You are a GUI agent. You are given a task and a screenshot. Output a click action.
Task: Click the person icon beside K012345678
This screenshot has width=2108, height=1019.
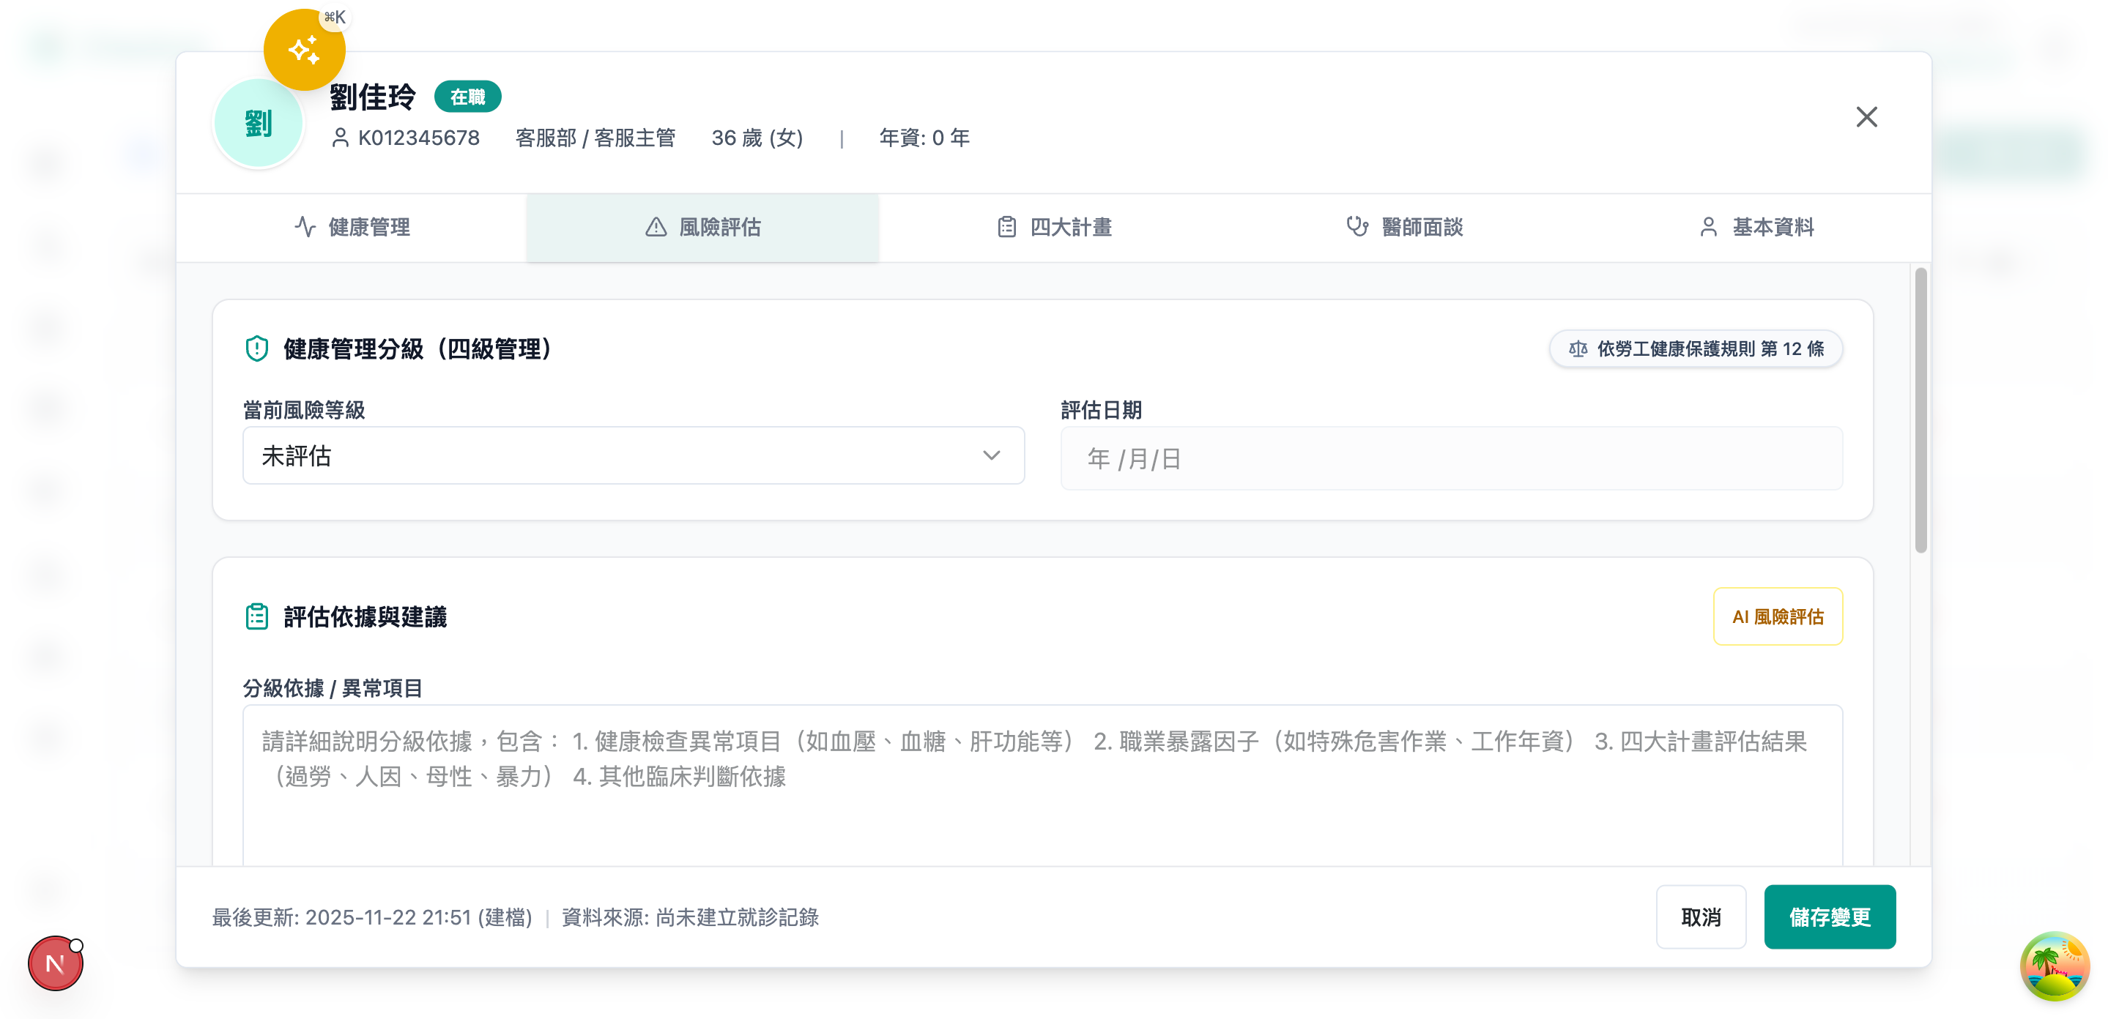tap(341, 138)
